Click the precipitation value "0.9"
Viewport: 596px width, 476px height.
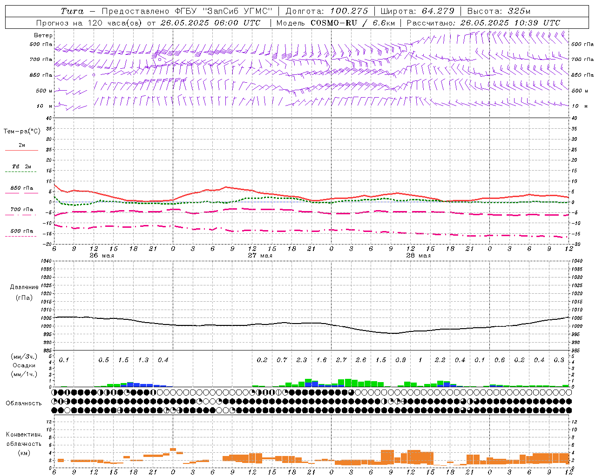coord(400,360)
